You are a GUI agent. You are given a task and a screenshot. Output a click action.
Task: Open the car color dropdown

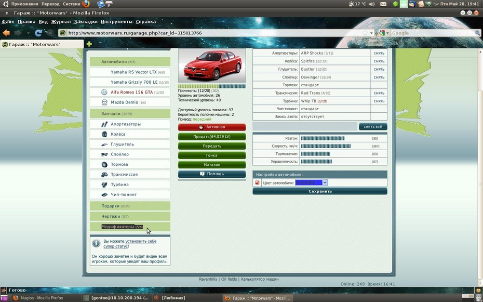coord(311,183)
